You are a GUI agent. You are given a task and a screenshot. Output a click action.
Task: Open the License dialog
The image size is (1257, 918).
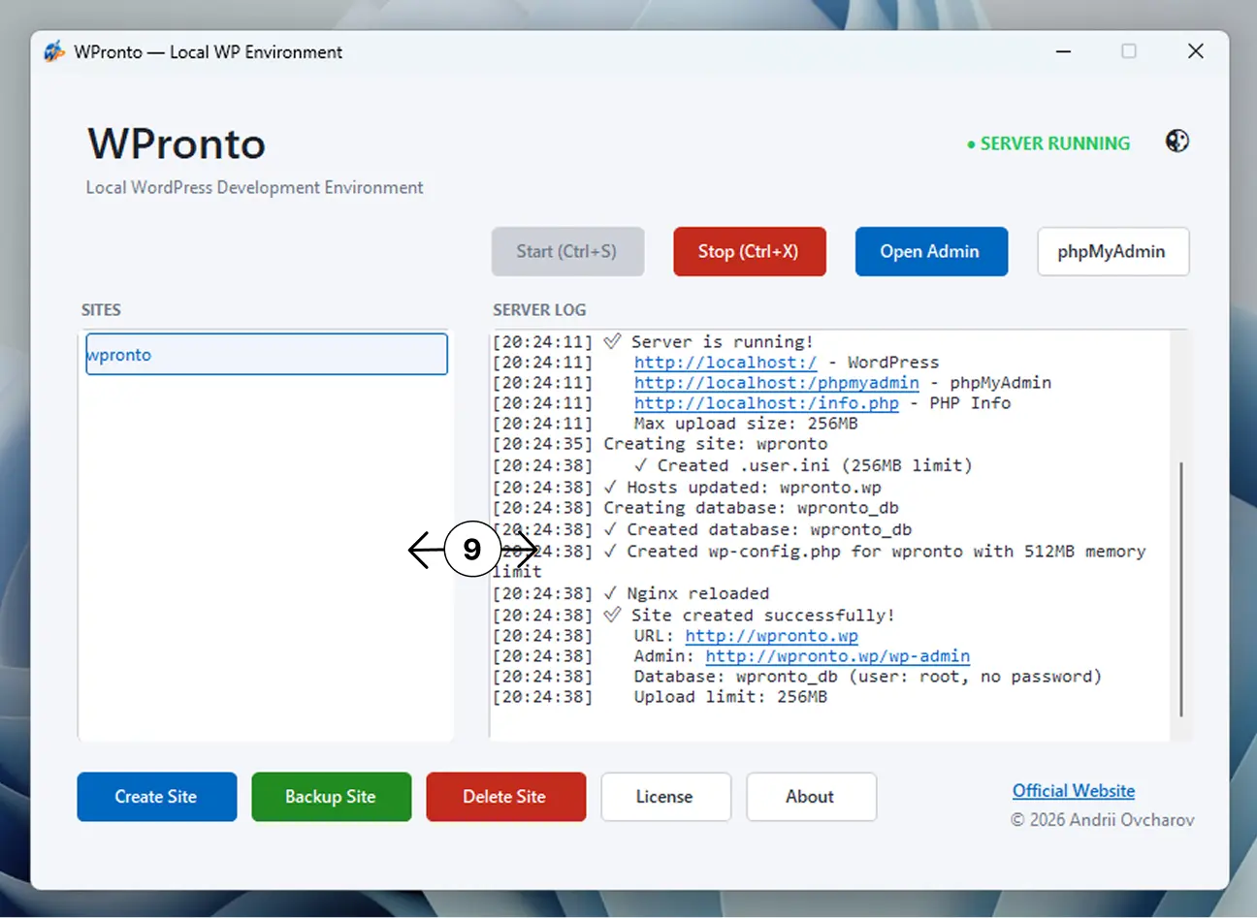665,797
